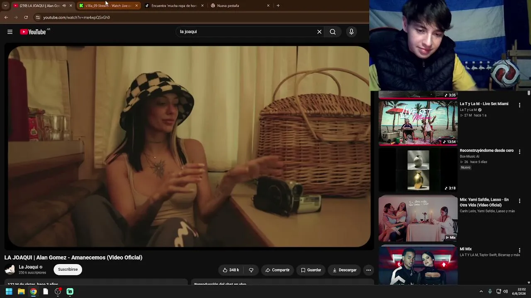Switch to the 'Encuentra mucha ropa' TikTok tab
This screenshot has width=531, height=298.
[174, 6]
